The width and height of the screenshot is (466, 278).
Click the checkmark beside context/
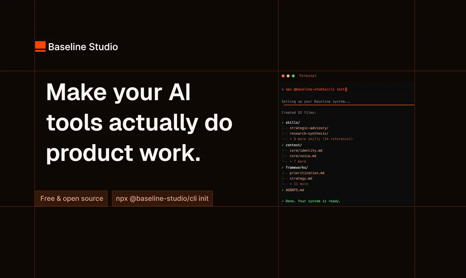(x=283, y=145)
